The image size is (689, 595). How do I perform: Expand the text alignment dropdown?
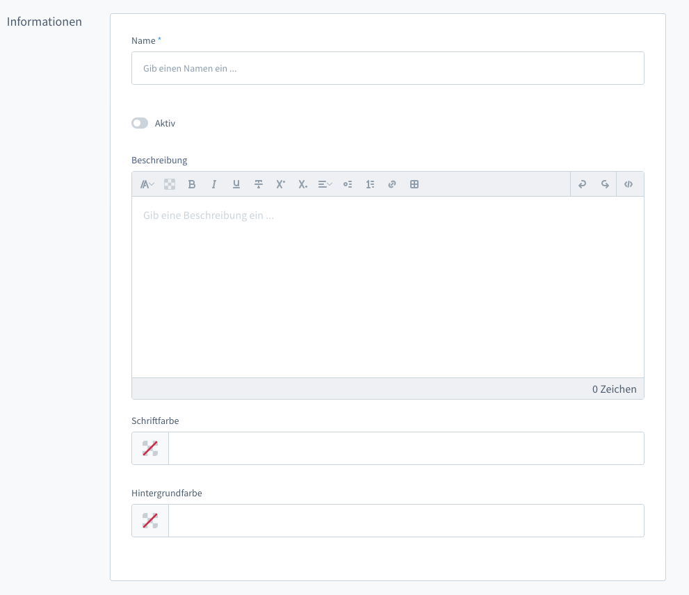point(325,184)
